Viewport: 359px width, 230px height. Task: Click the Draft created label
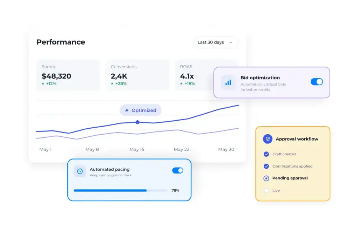284,154
